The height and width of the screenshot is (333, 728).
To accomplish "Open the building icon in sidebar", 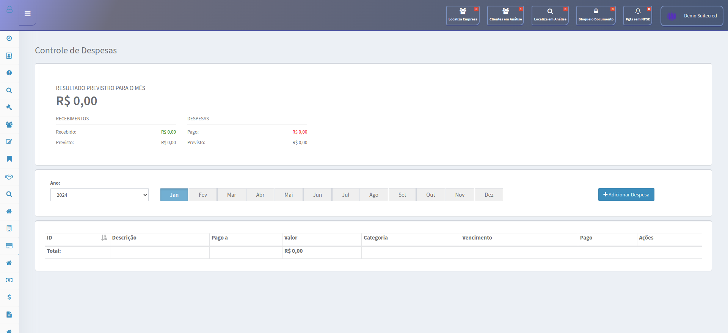I will [9, 228].
